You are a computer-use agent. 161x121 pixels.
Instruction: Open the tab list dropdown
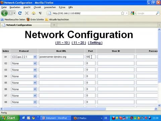point(159,25)
